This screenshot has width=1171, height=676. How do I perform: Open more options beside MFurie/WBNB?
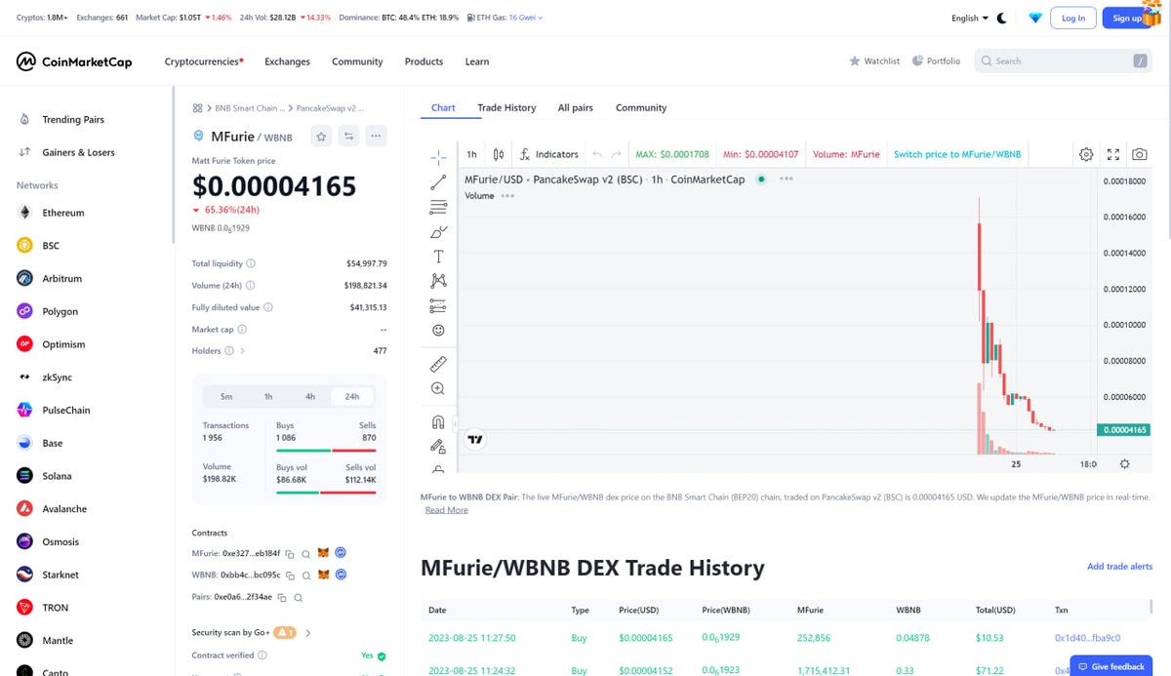(376, 137)
